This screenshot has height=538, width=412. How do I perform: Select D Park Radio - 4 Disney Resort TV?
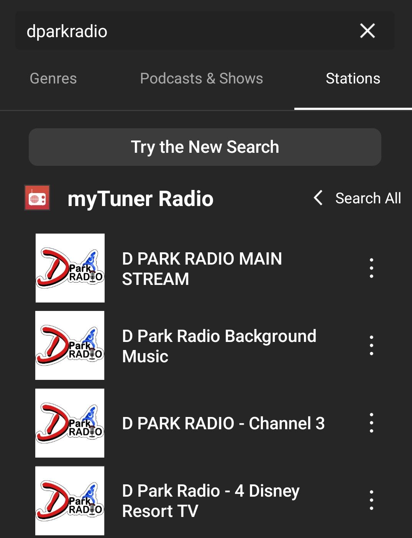coord(210,501)
